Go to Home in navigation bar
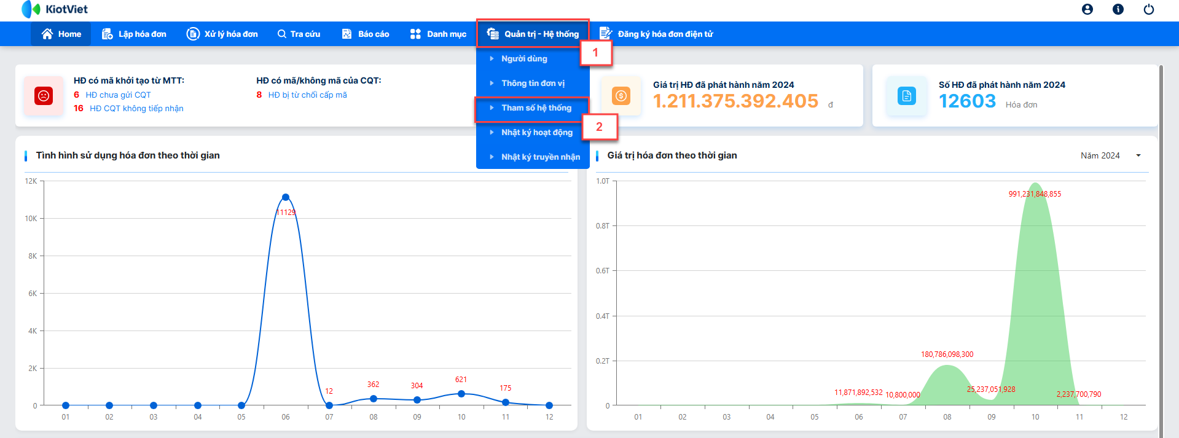The height and width of the screenshot is (438, 1179). 61,34
